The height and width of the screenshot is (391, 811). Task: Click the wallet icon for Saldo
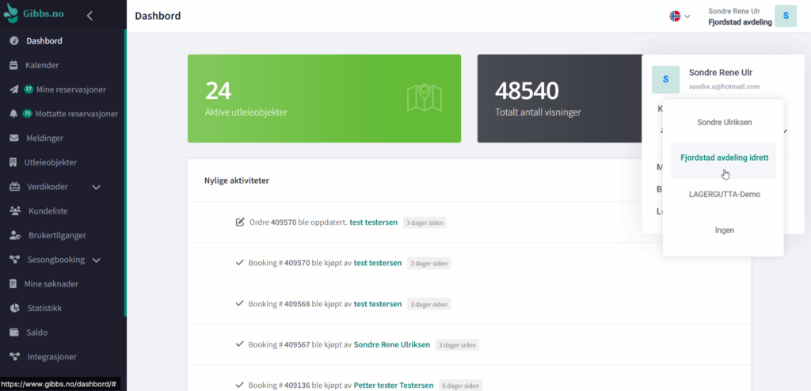(x=14, y=332)
